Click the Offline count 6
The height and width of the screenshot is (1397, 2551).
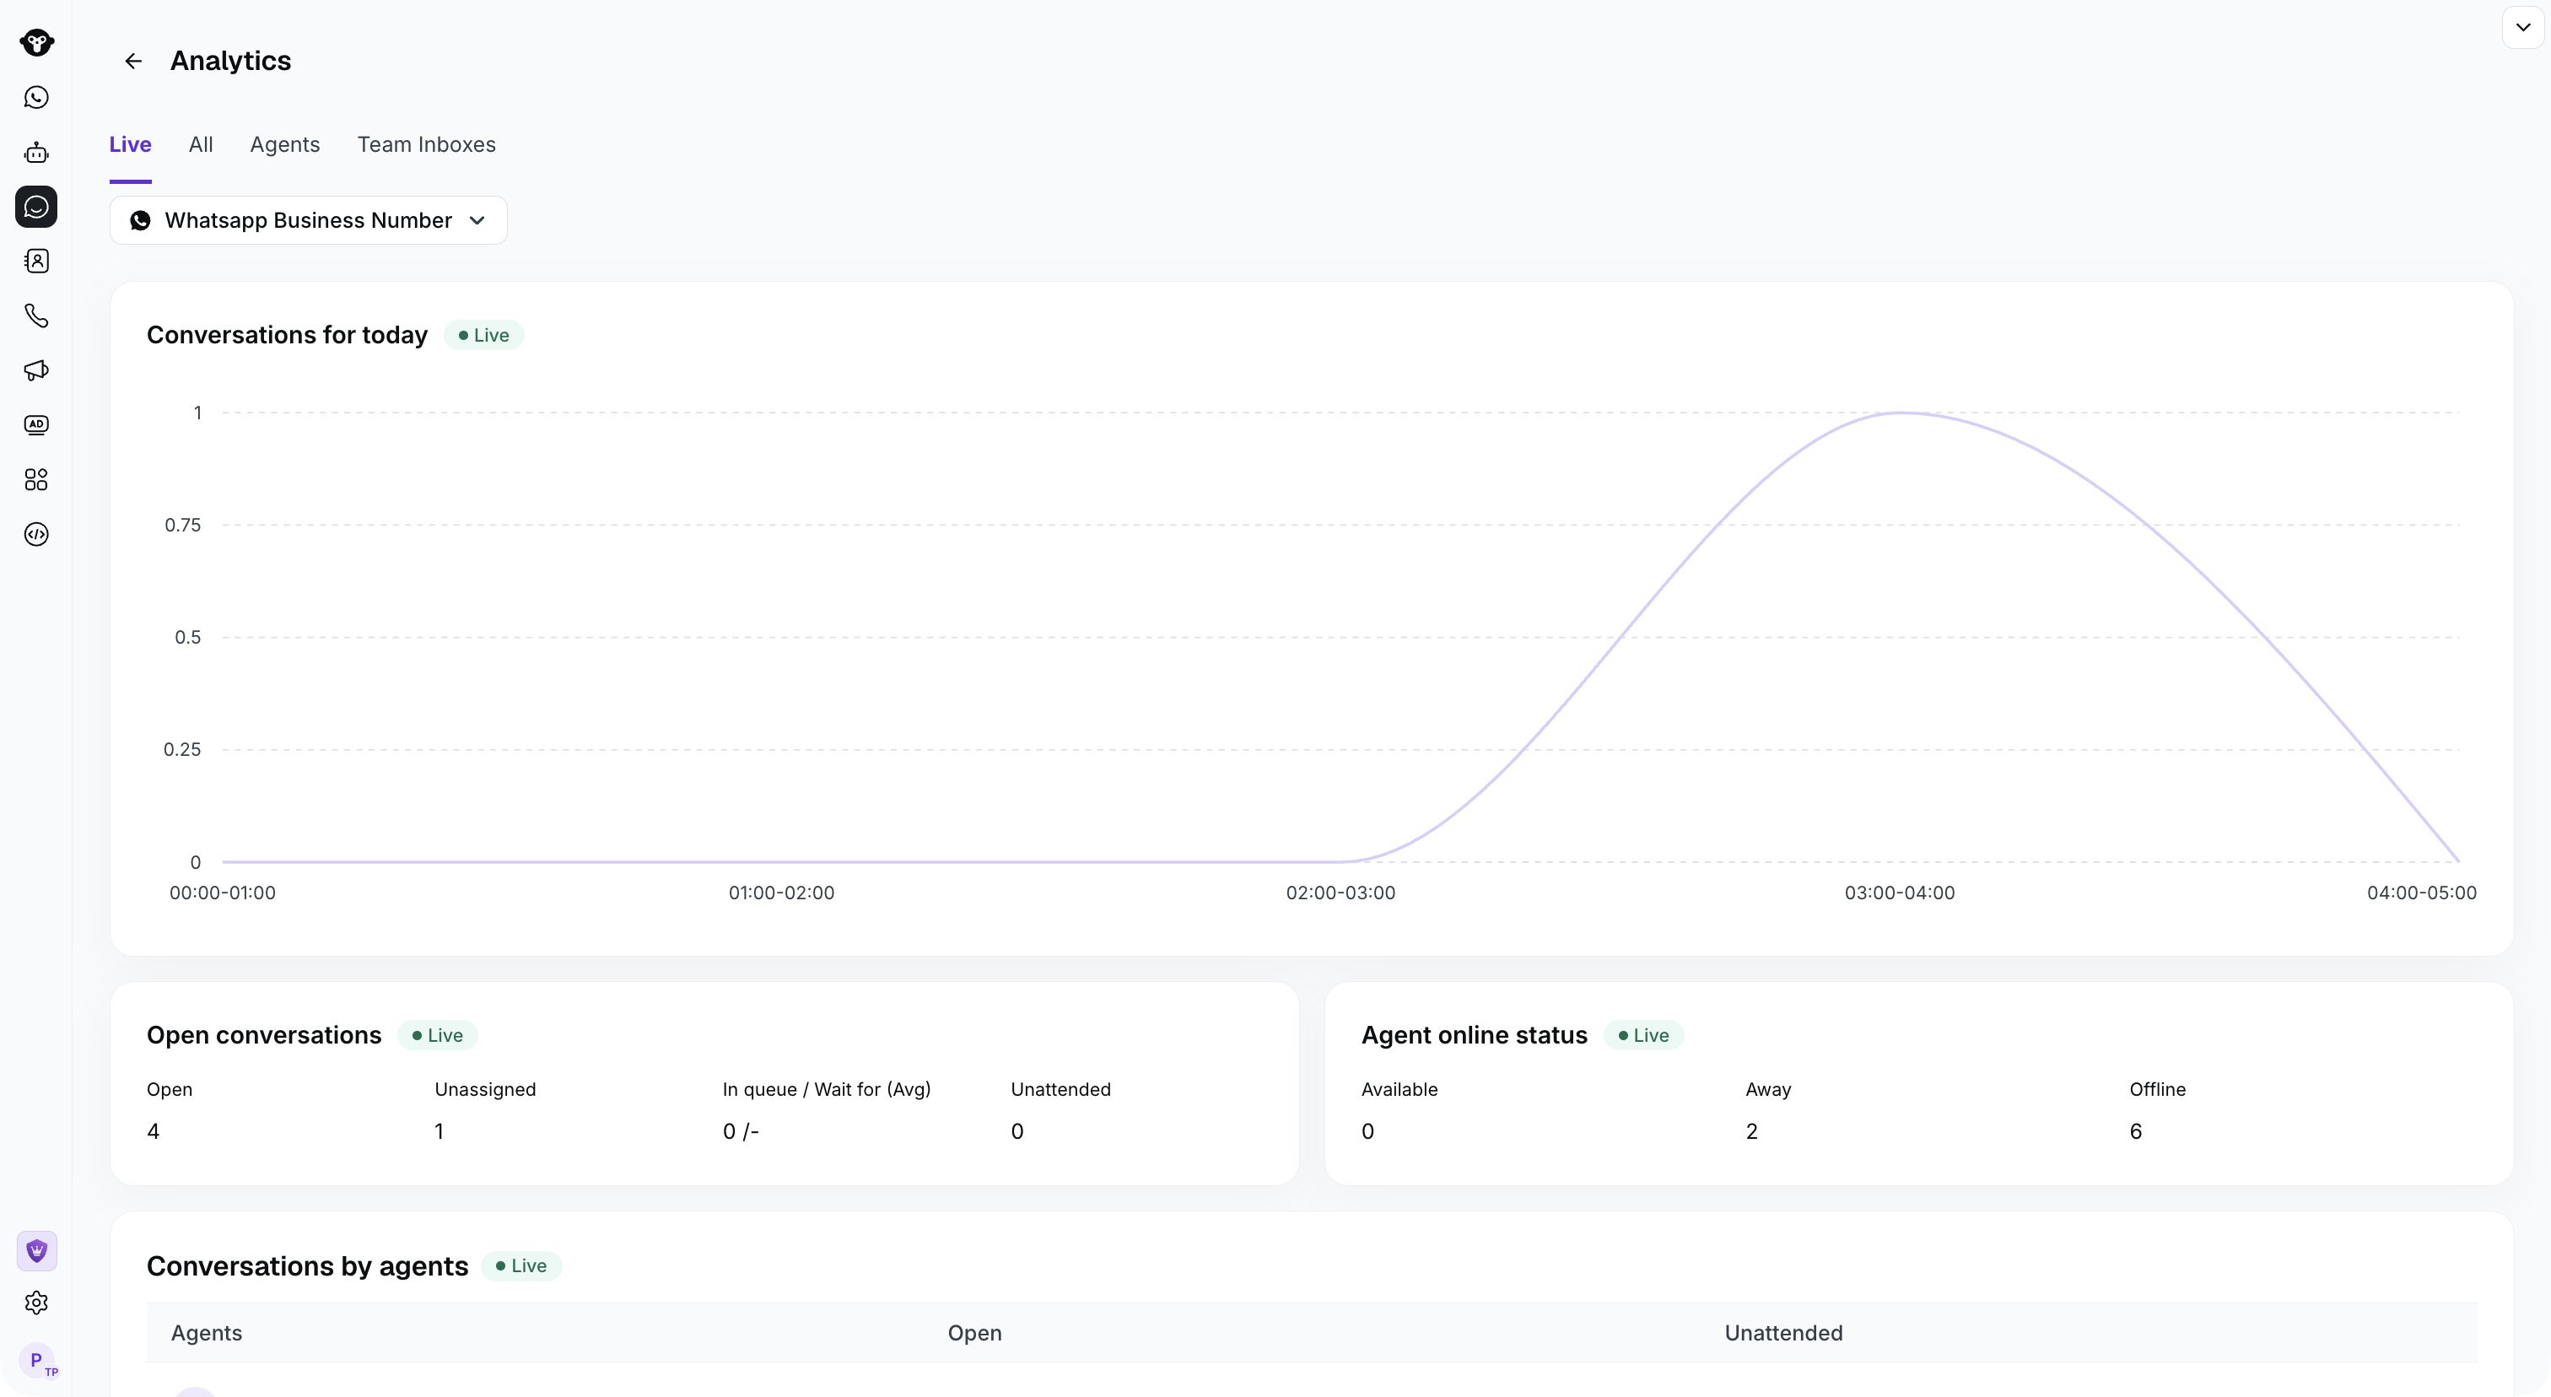2136,1131
